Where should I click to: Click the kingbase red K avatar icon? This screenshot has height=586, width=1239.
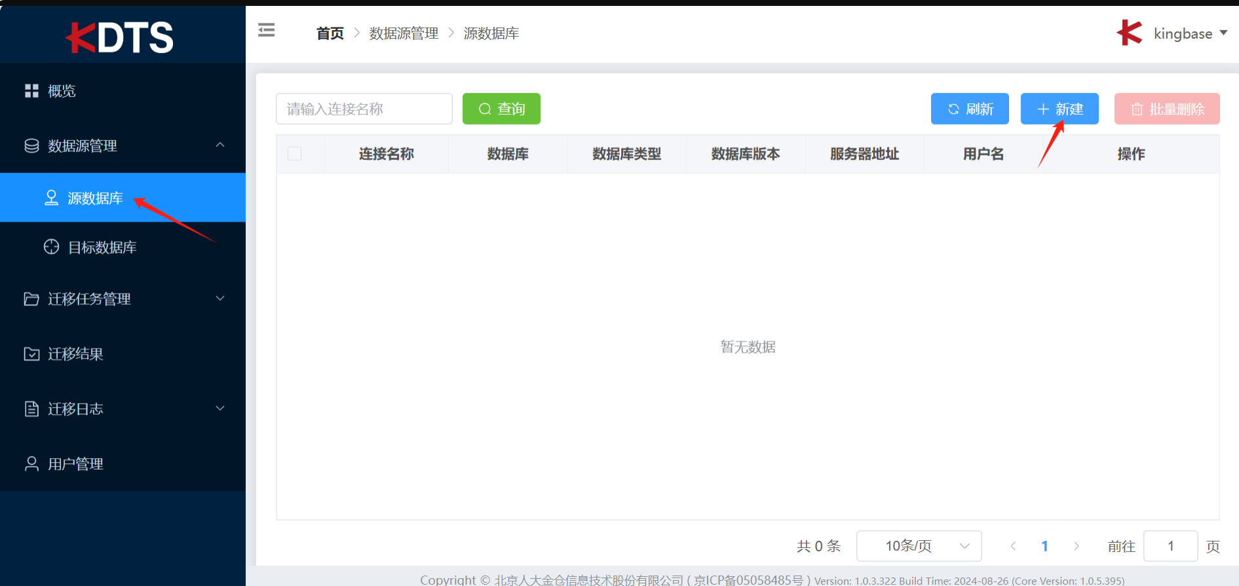click(1129, 33)
